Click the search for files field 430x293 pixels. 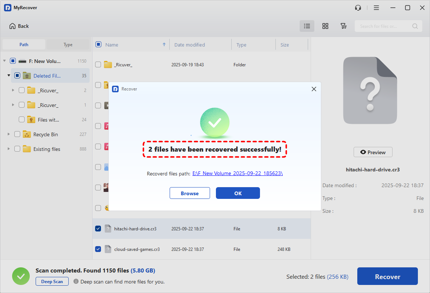point(384,26)
